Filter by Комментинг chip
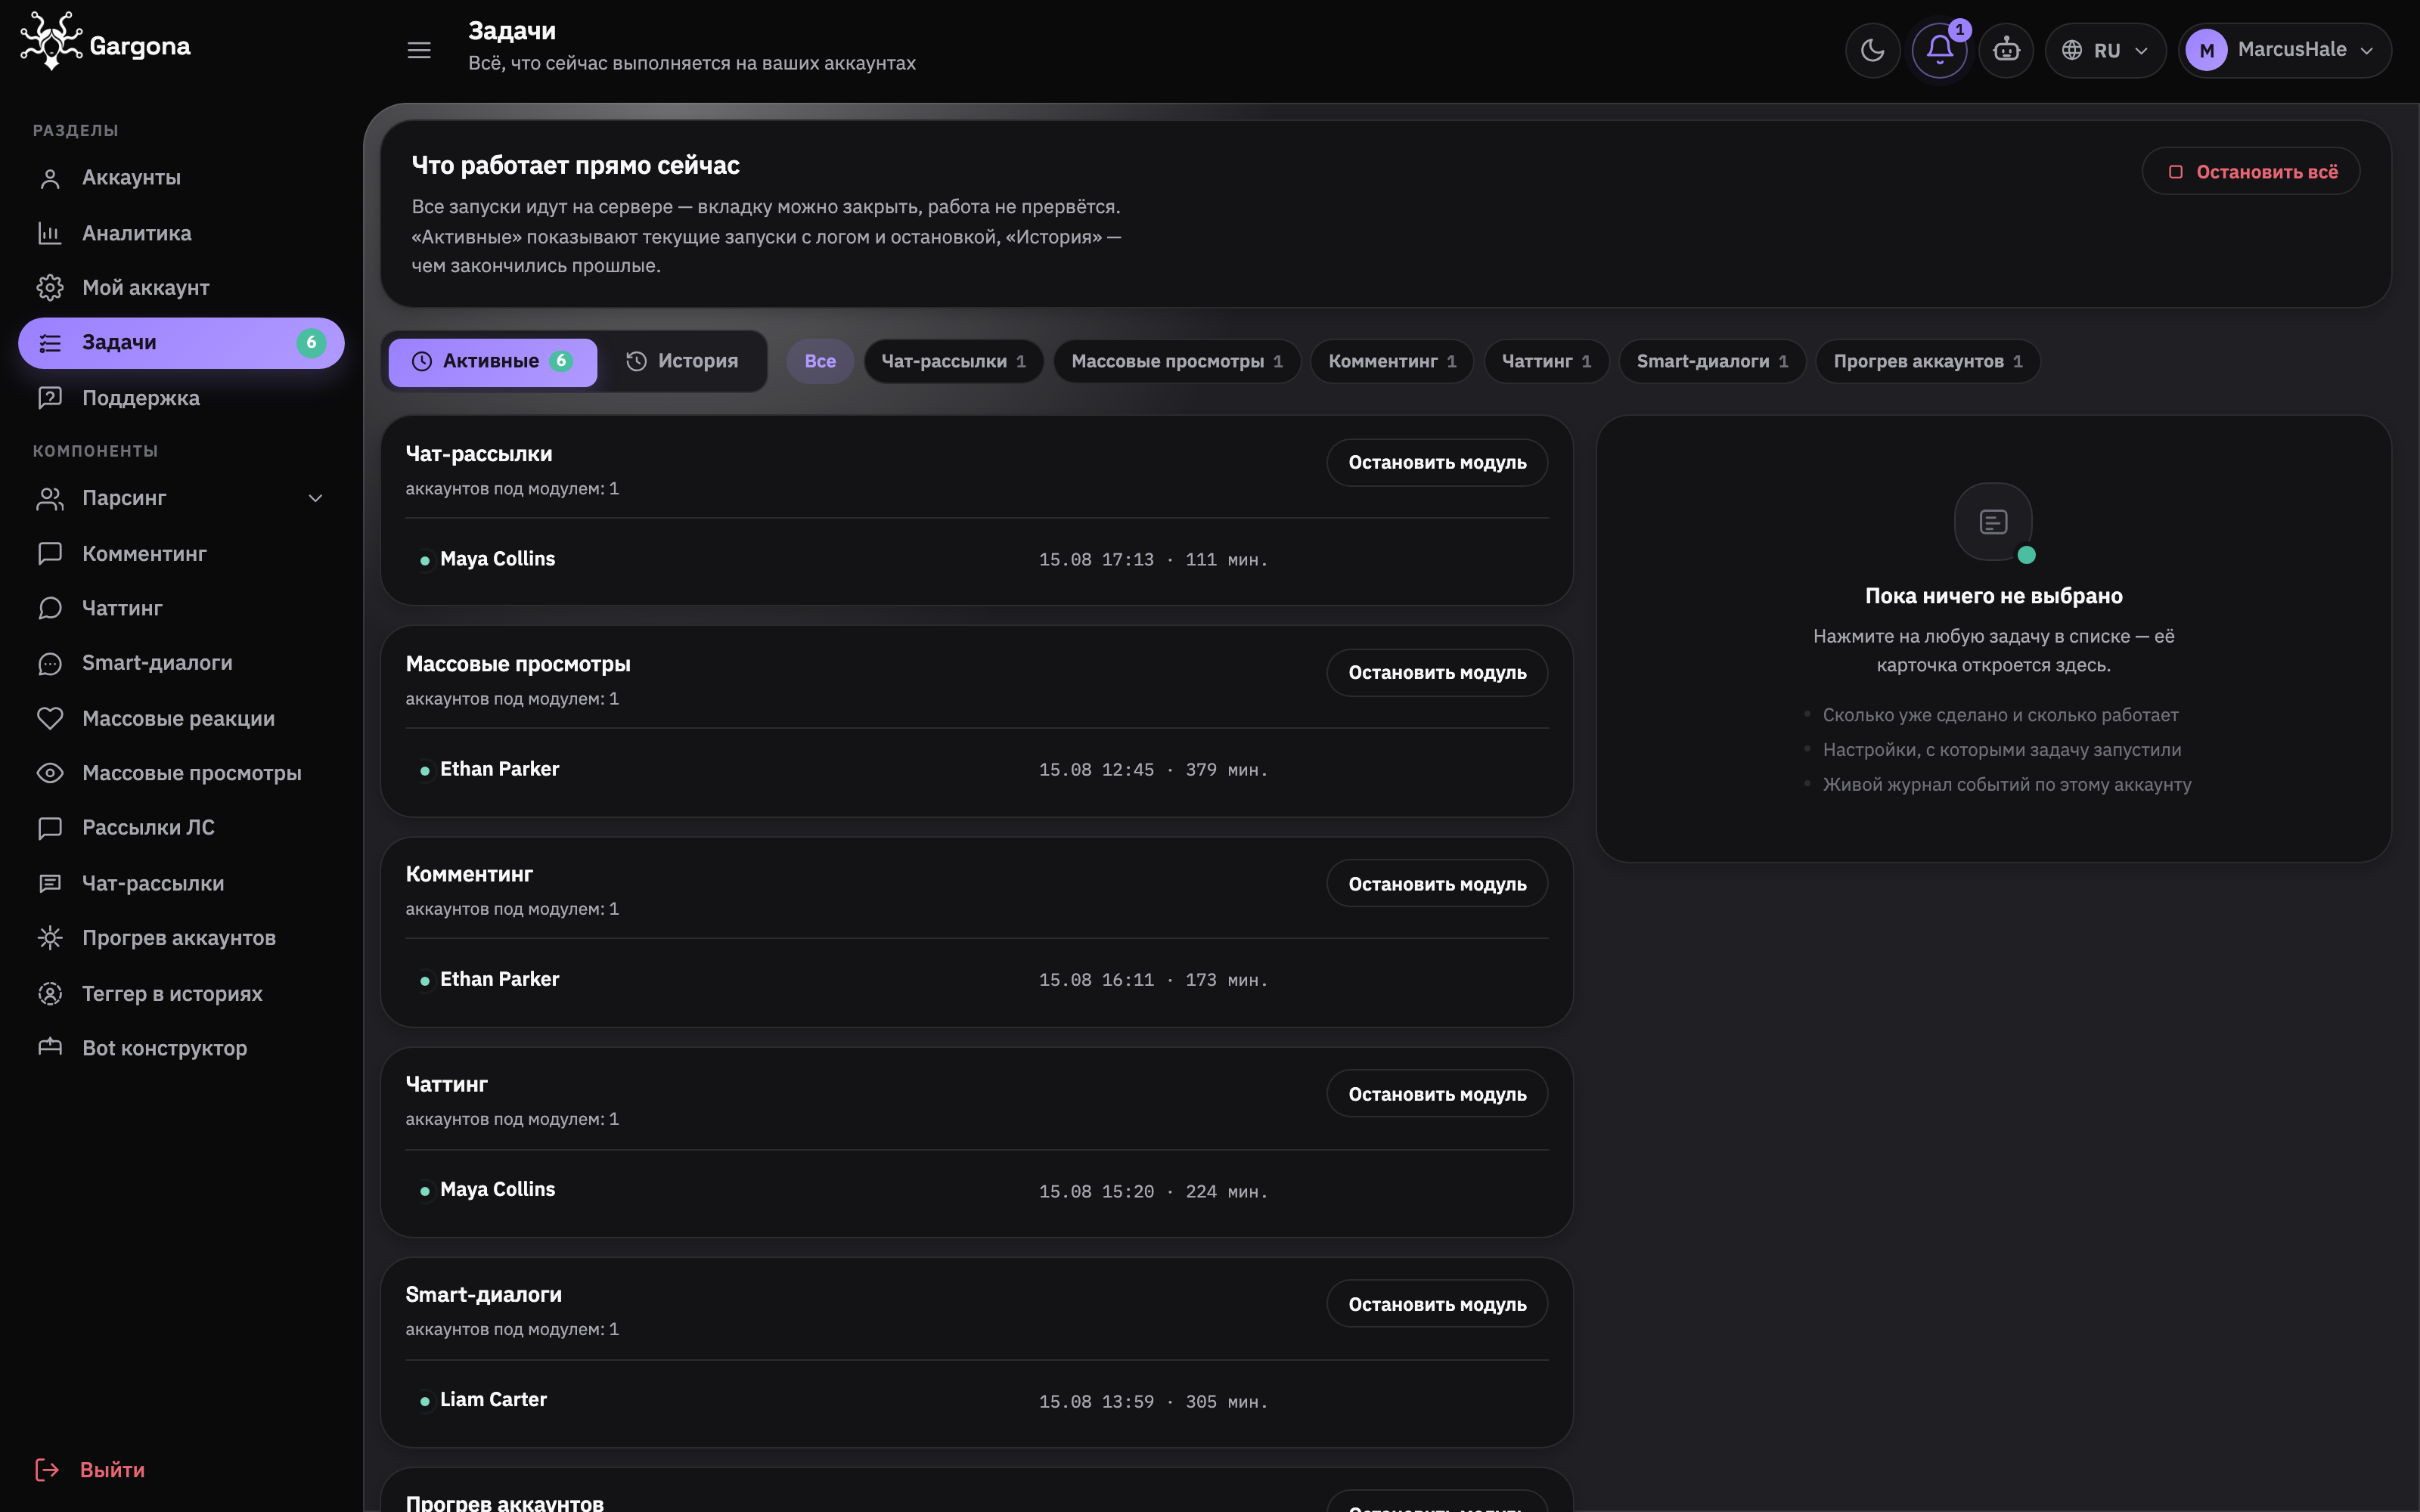 (1392, 361)
